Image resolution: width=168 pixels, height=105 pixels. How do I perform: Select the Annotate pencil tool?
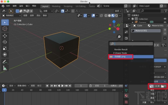5,62
